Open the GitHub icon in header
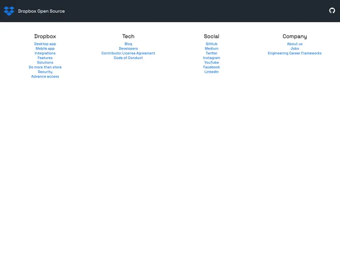340x253 pixels. [x=332, y=10]
